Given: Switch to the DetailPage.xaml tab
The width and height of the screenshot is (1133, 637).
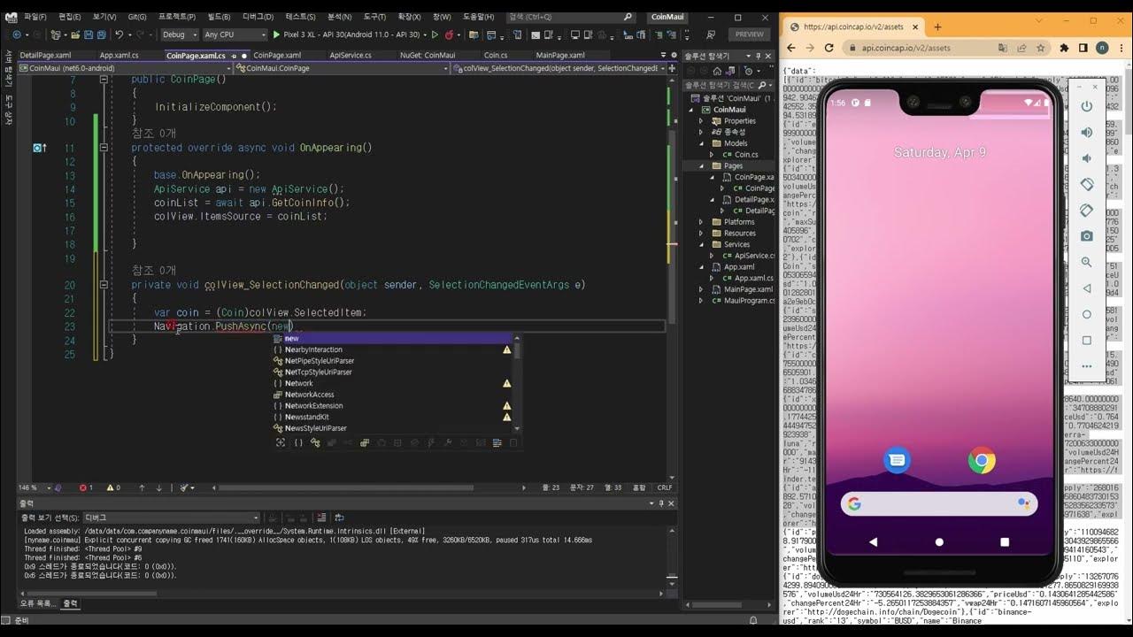Looking at the screenshot, I should [45, 55].
